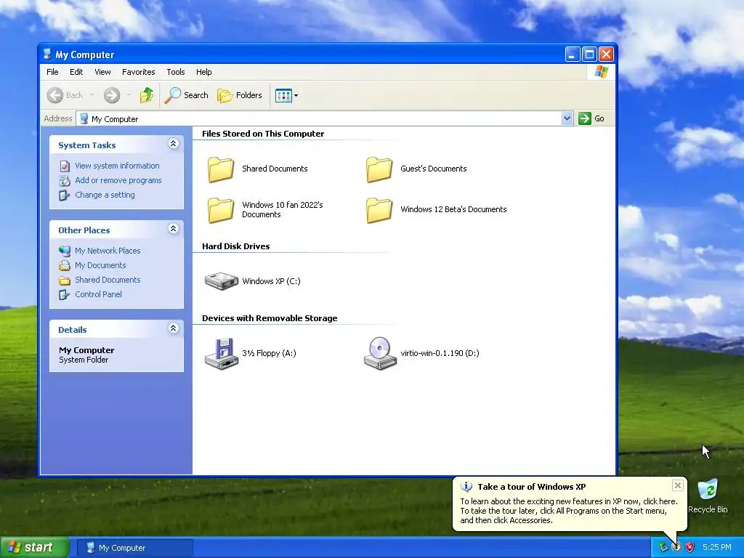Collapse the Other Places panel

point(173,229)
